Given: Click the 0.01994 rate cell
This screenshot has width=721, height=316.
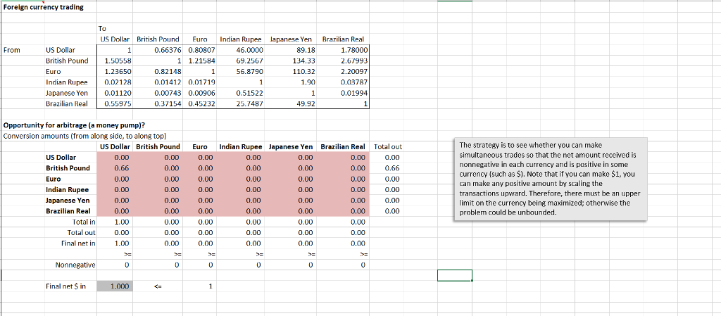Looking at the screenshot, I should click(342, 93).
